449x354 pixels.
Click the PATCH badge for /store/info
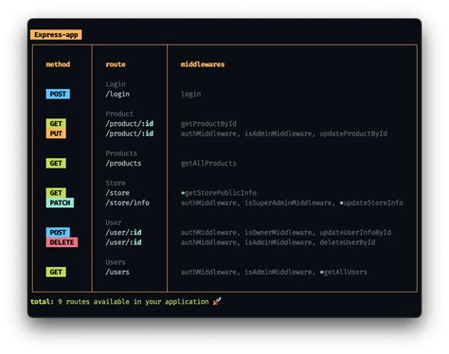click(60, 203)
